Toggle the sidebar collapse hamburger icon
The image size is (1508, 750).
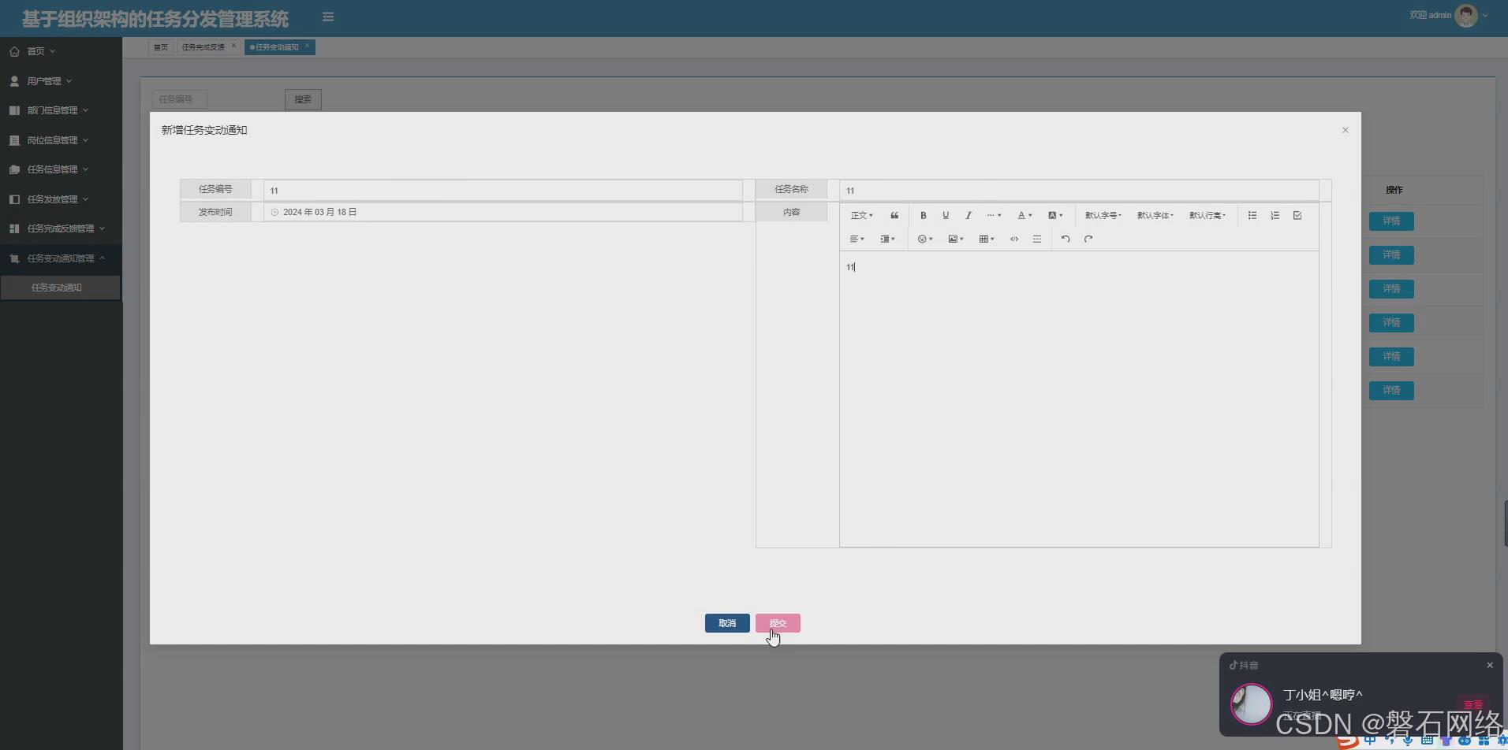pyautogui.click(x=328, y=17)
